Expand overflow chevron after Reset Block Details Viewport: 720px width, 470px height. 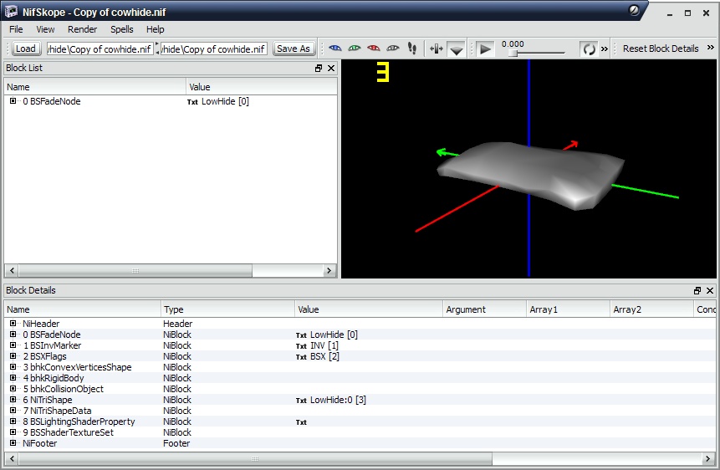coord(710,48)
